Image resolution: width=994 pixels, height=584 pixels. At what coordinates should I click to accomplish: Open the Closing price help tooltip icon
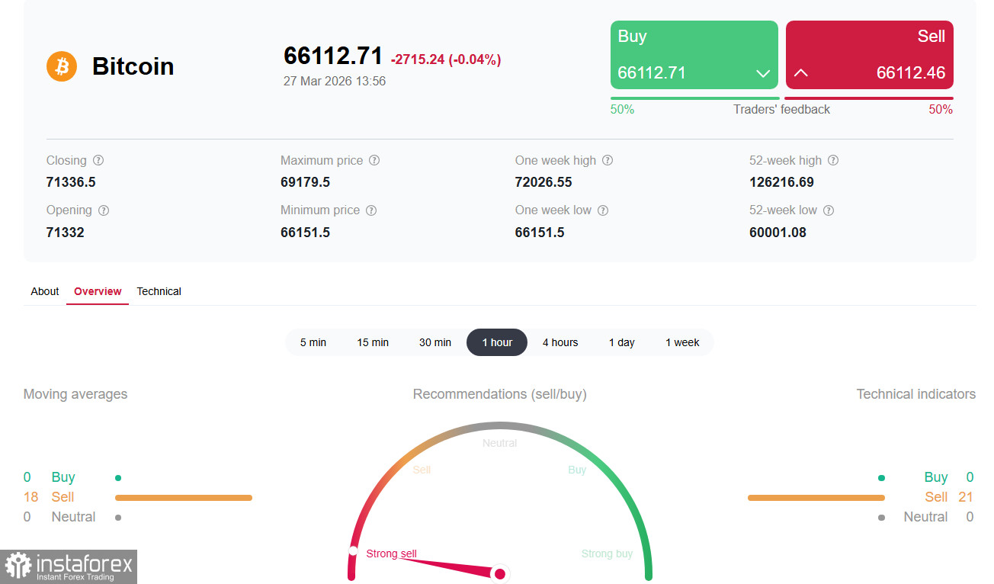pyautogui.click(x=98, y=160)
